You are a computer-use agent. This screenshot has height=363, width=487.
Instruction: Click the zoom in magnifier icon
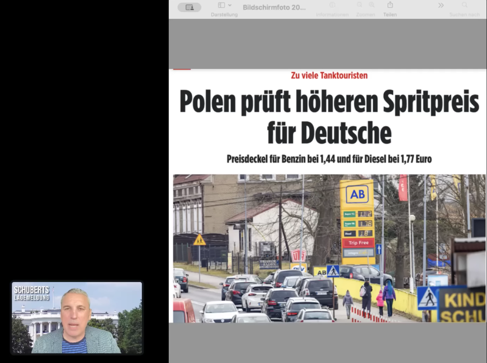[371, 5]
